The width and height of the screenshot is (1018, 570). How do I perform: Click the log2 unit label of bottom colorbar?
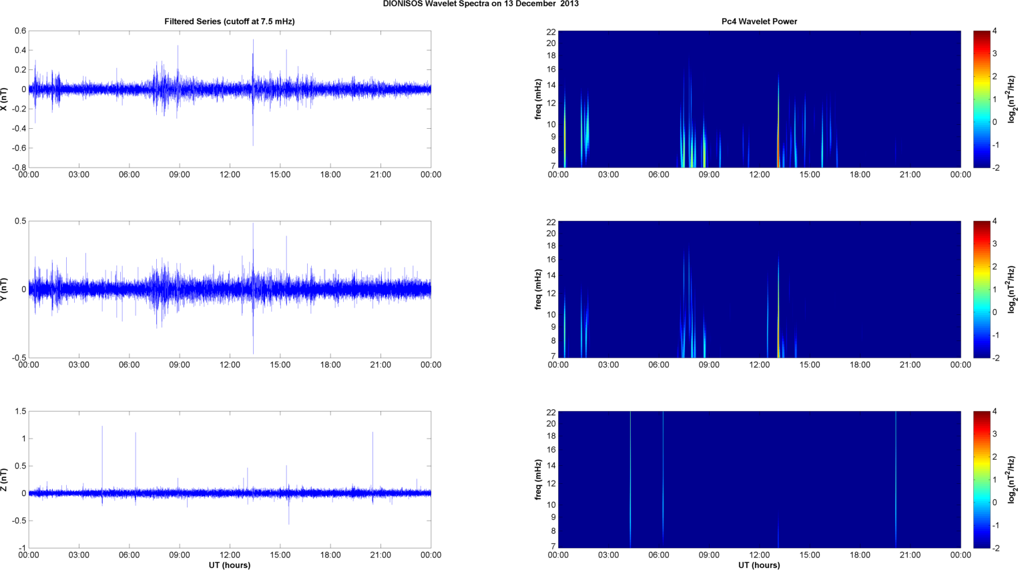click(1012, 479)
